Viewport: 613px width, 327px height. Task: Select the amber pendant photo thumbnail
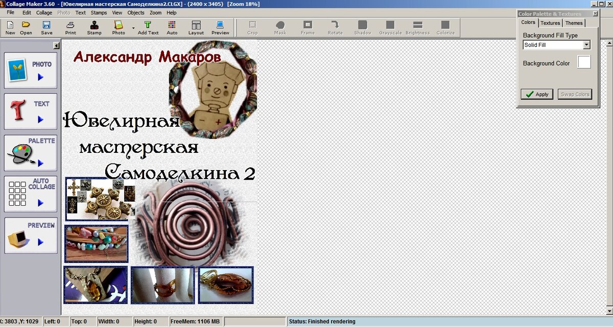coord(96,285)
